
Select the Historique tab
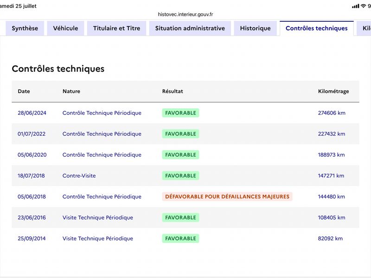256,28
